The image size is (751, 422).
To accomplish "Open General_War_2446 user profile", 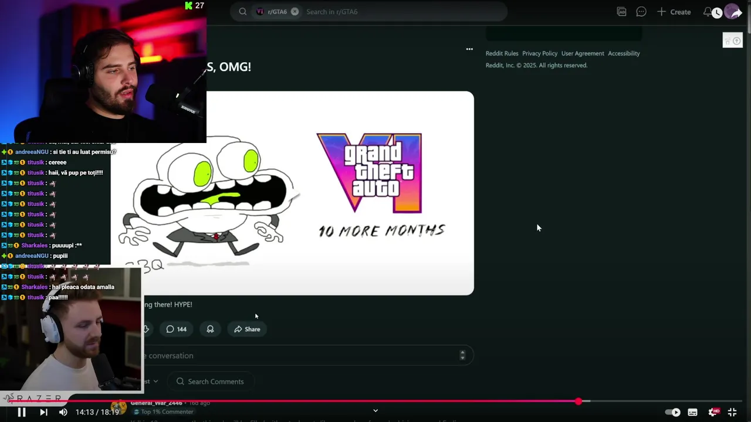I will [x=156, y=403].
